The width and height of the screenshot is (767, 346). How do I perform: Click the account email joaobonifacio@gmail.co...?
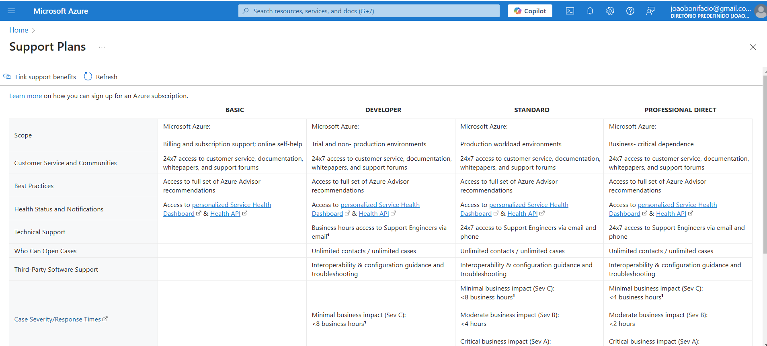coord(710,8)
